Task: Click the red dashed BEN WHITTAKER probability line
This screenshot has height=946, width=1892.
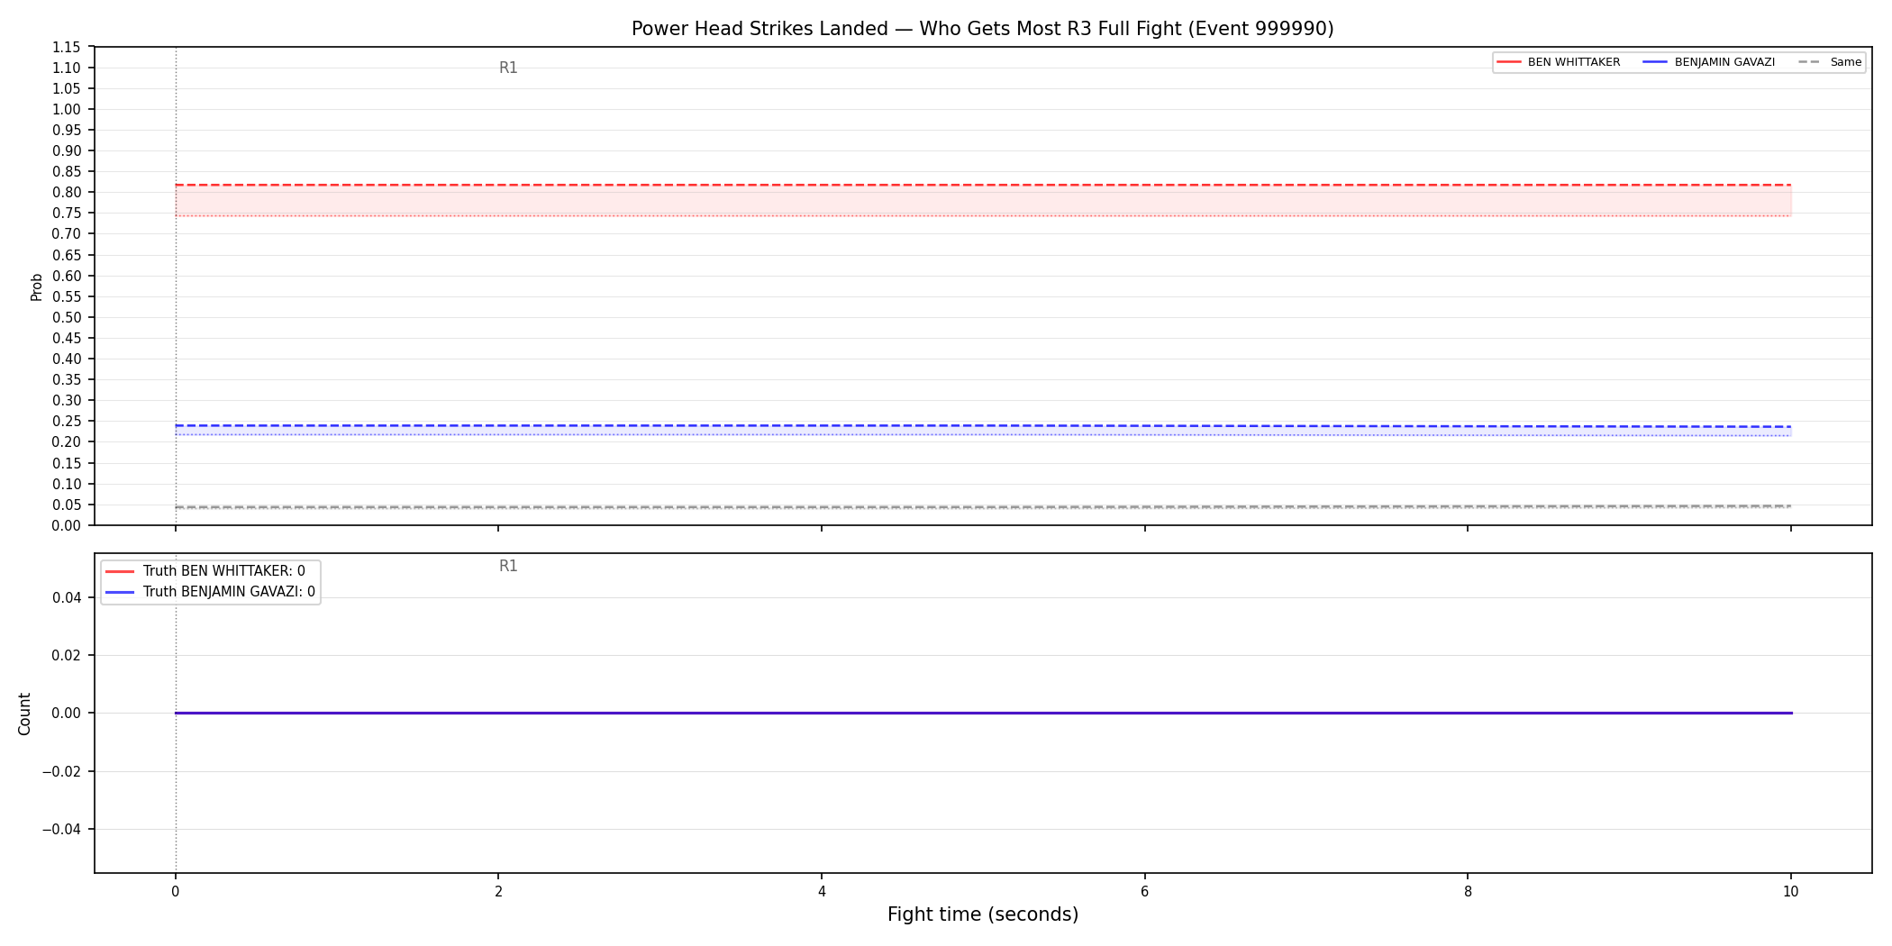Action: point(983,185)
